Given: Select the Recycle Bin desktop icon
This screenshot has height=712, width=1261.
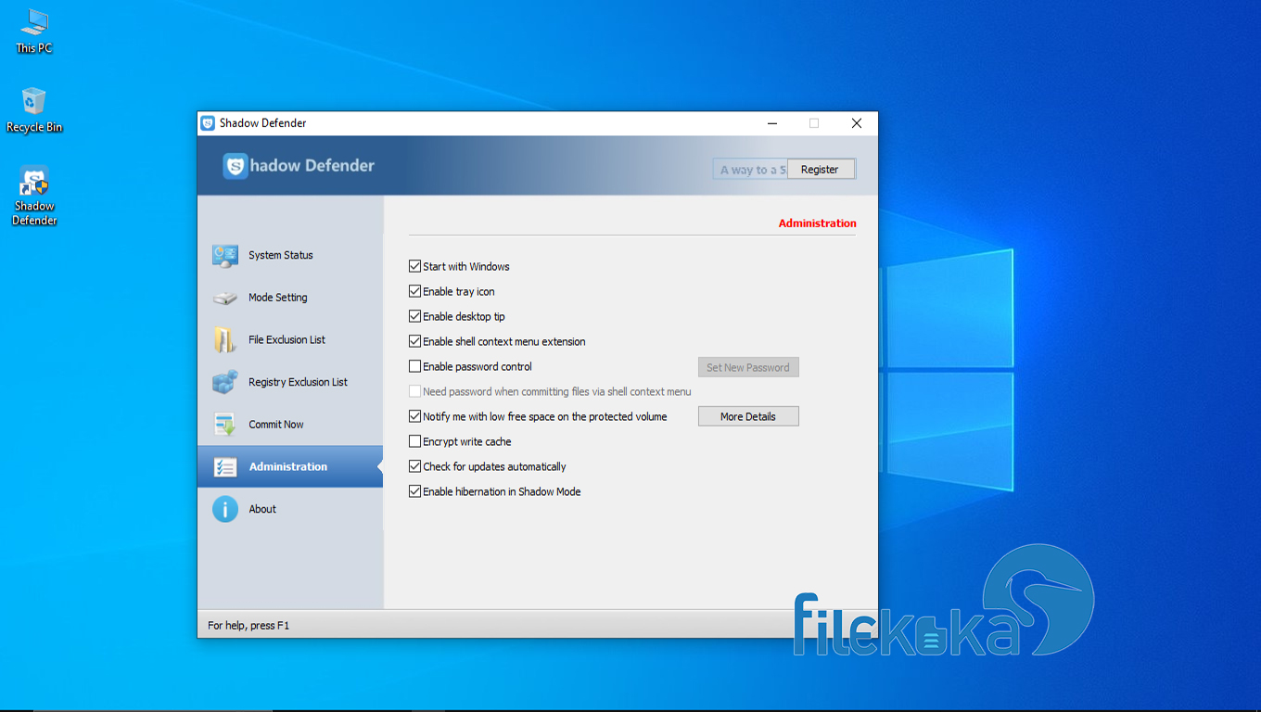Looking at the screenshot, I should point(34,110).
